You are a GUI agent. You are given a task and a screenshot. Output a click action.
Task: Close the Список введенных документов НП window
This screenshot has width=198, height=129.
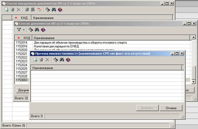point(172,4)
